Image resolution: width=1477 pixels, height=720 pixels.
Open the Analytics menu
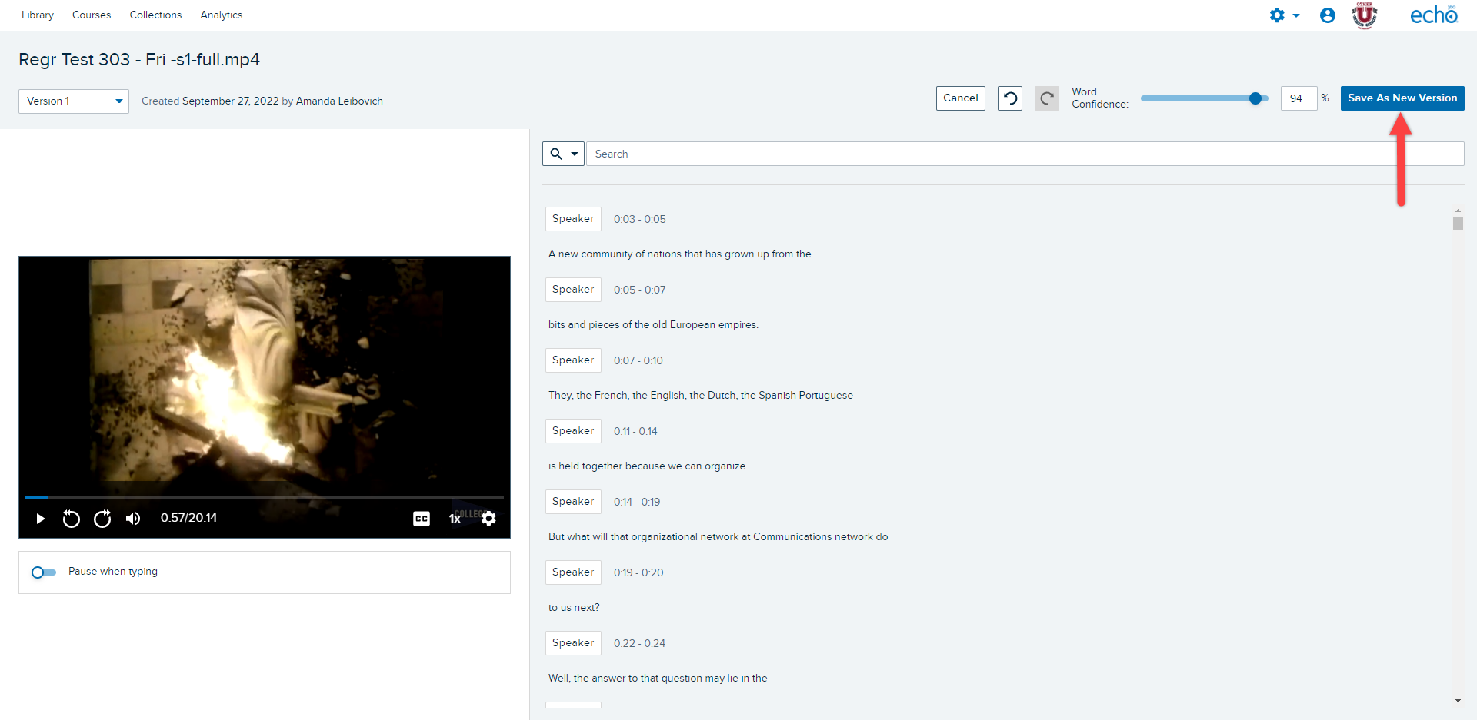pos(222,15)
